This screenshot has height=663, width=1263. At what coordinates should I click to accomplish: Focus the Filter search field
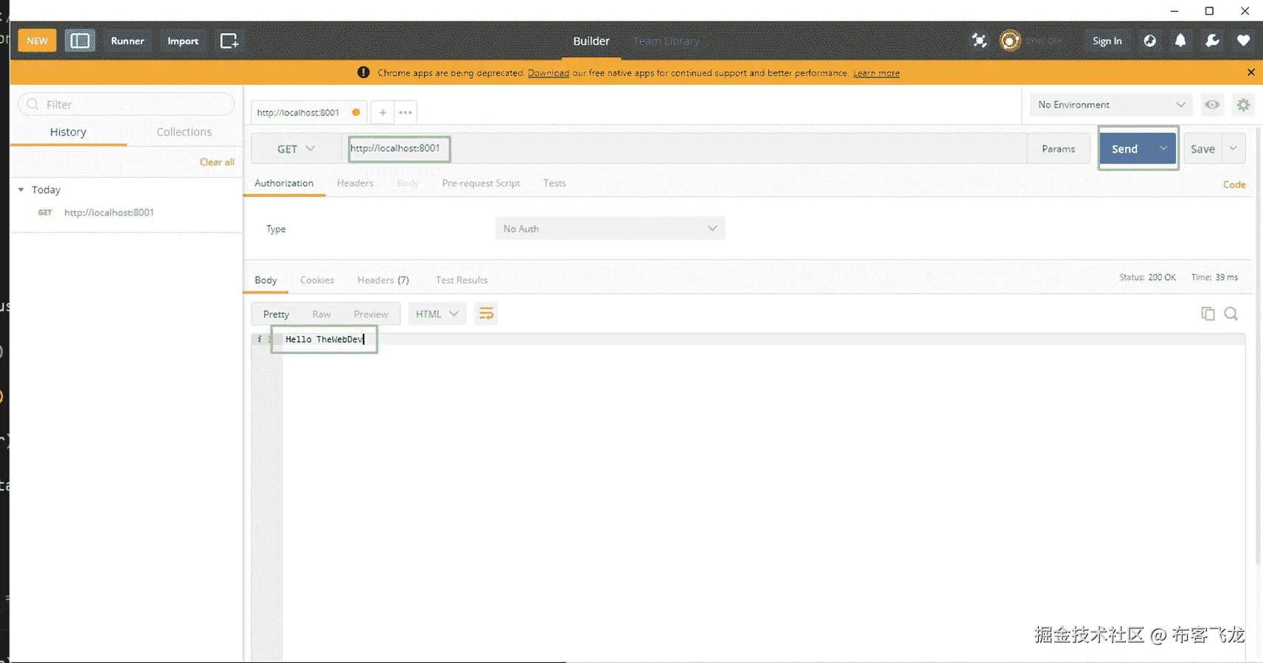(x=126, y=104)
